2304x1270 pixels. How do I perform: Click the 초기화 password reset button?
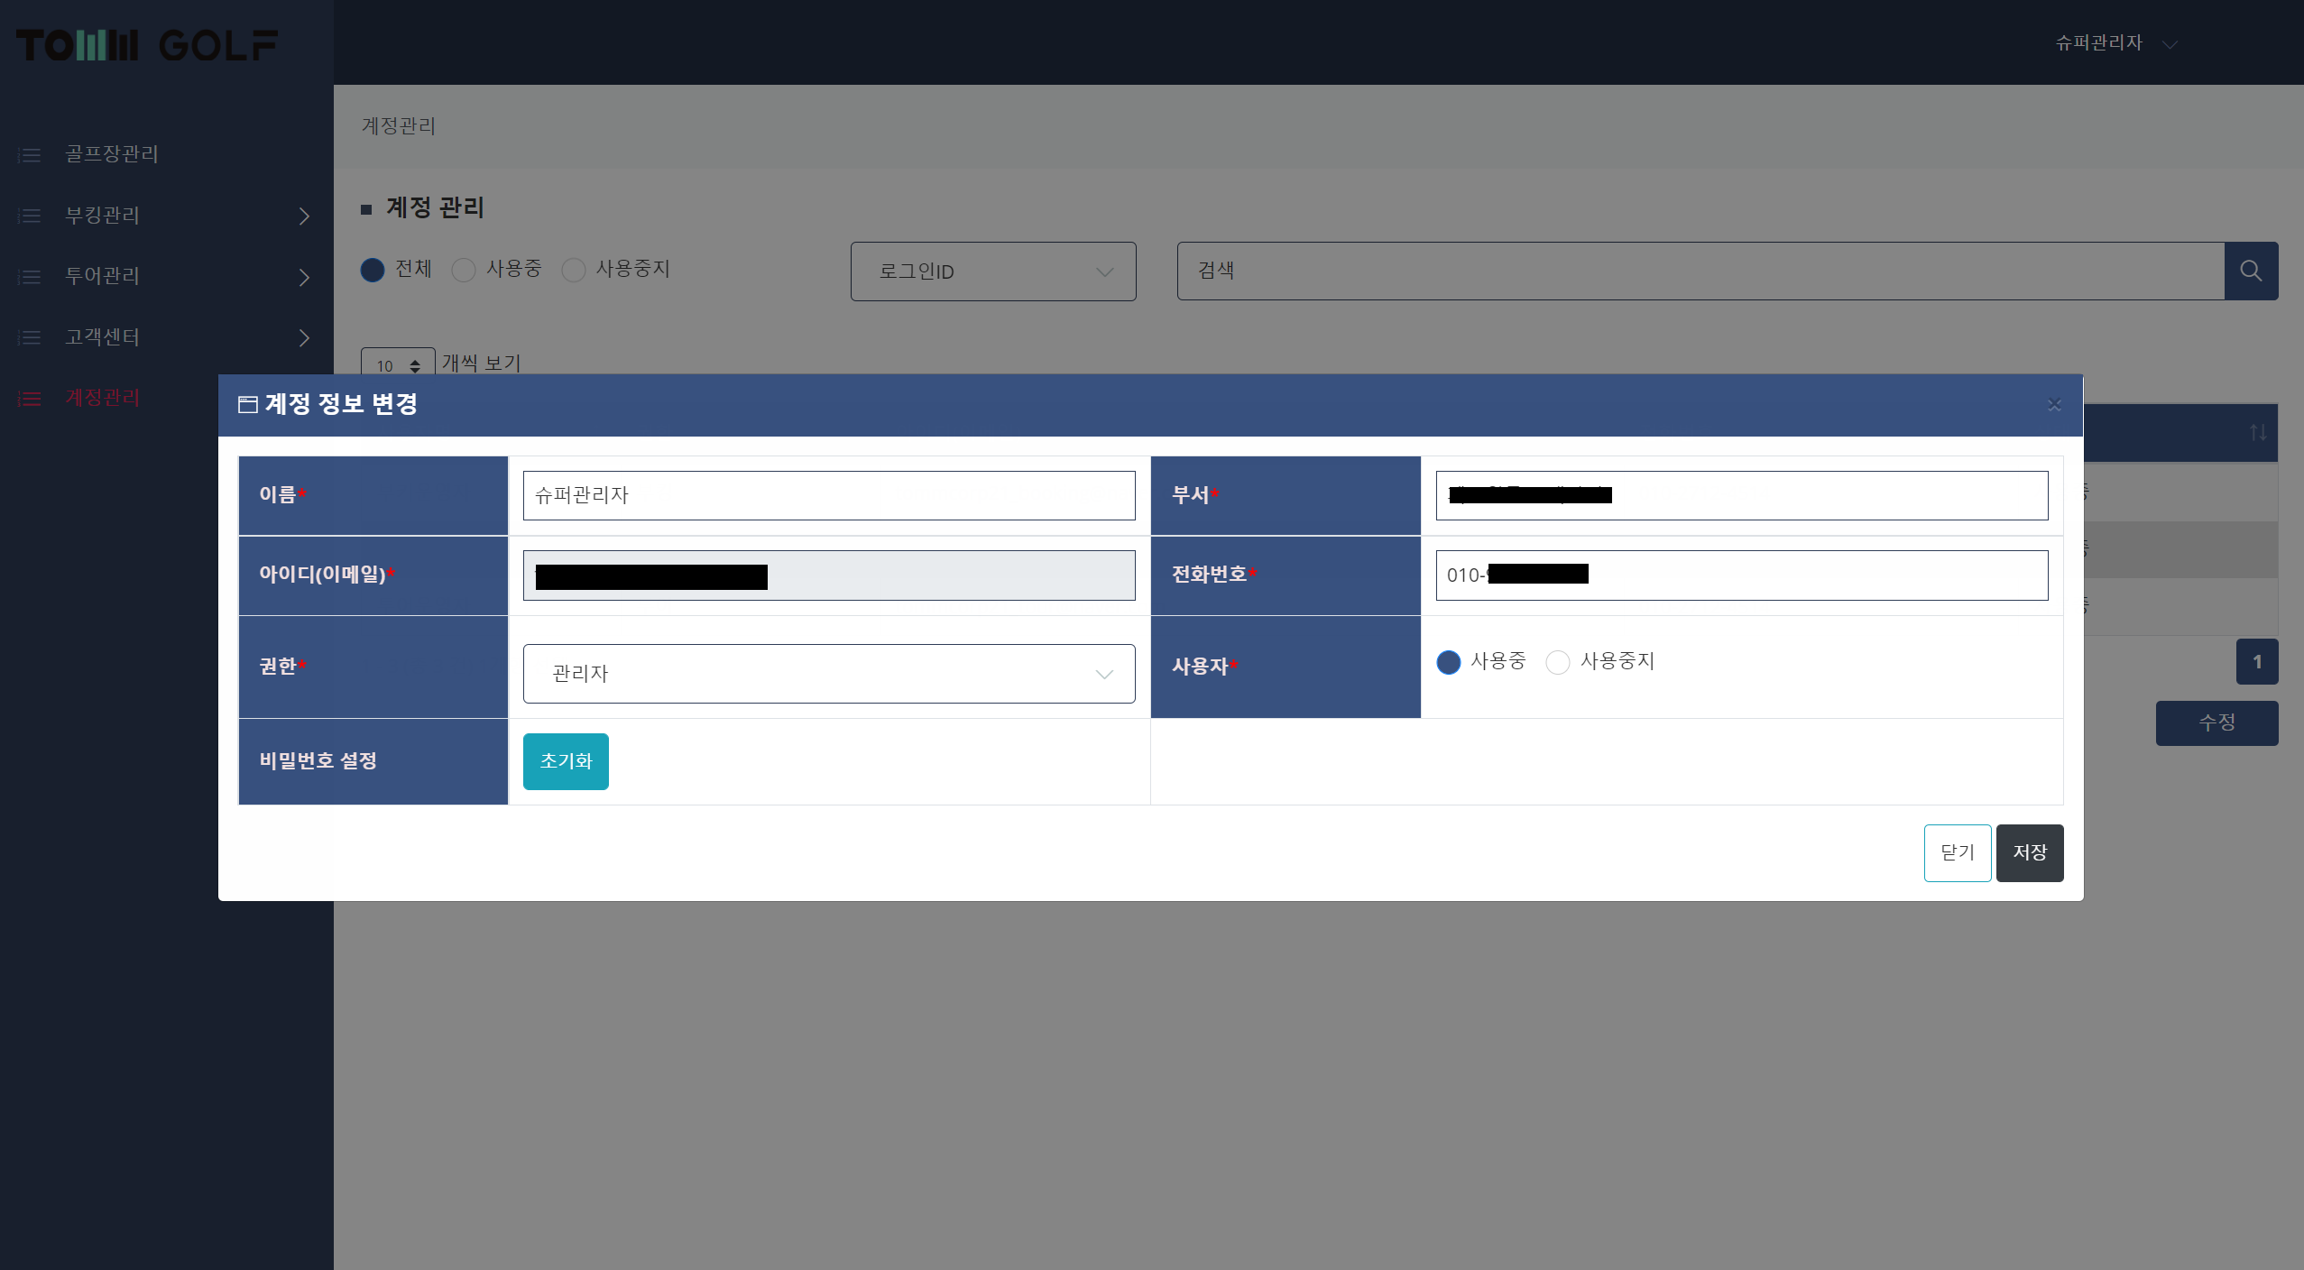(566, 761)
